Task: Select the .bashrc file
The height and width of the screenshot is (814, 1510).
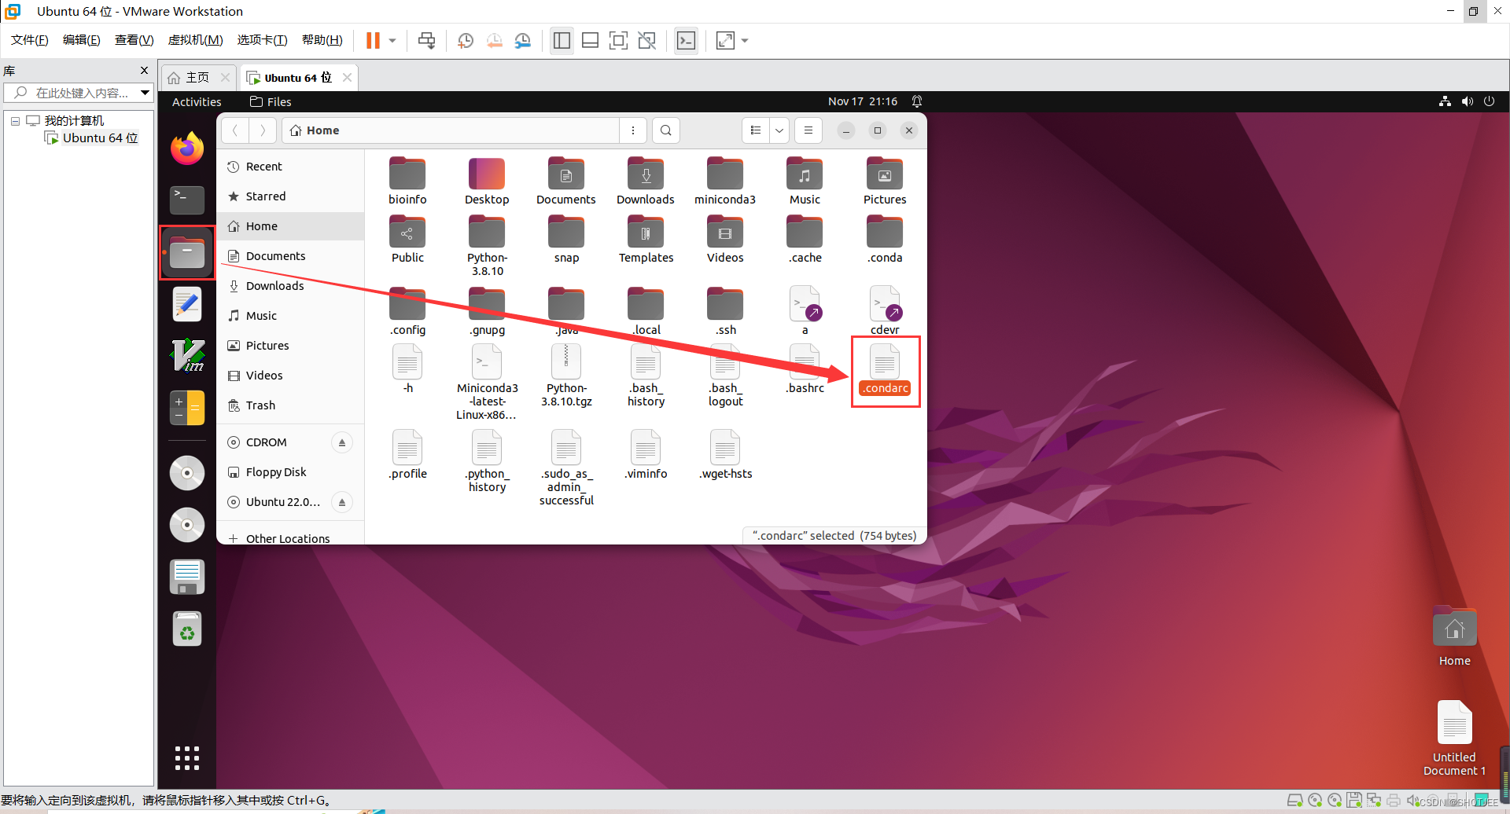Action: [805, 368]
